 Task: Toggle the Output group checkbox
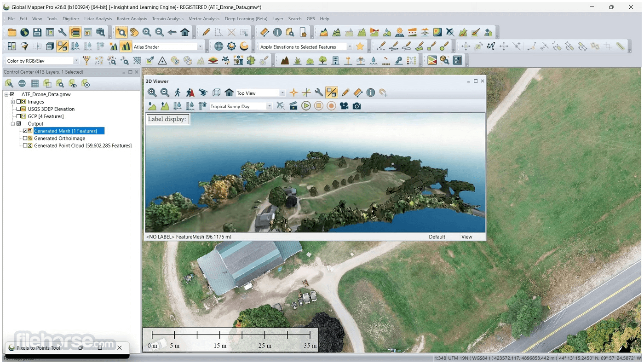tap(19, 124)
